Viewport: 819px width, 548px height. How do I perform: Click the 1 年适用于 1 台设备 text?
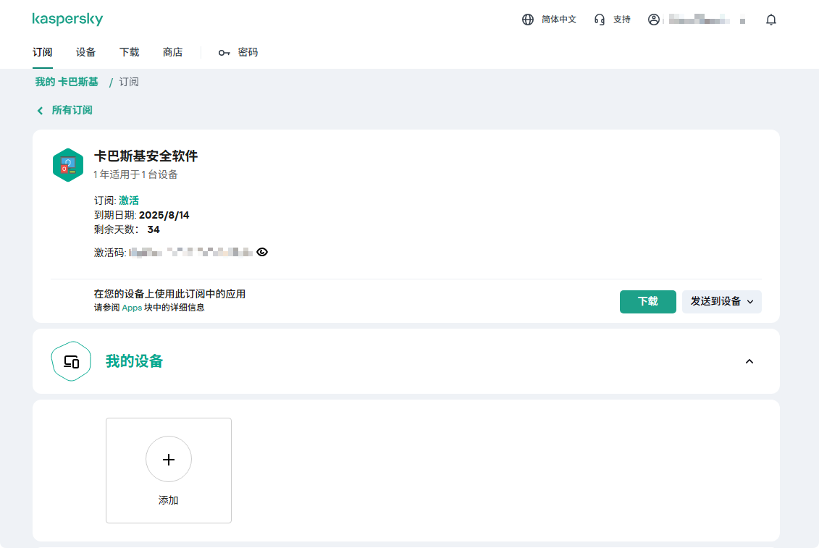pyautogui.click(x=136, y=174)
